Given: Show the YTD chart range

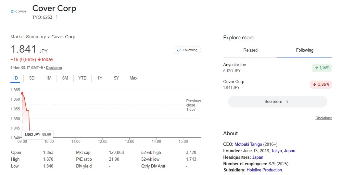Looking at the screenshot, I should (x=82, y=78).
